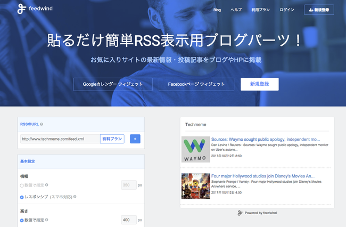The image size is (346, 227).
Task: Add another feed with plus button
Action: [x=135, y=139]
